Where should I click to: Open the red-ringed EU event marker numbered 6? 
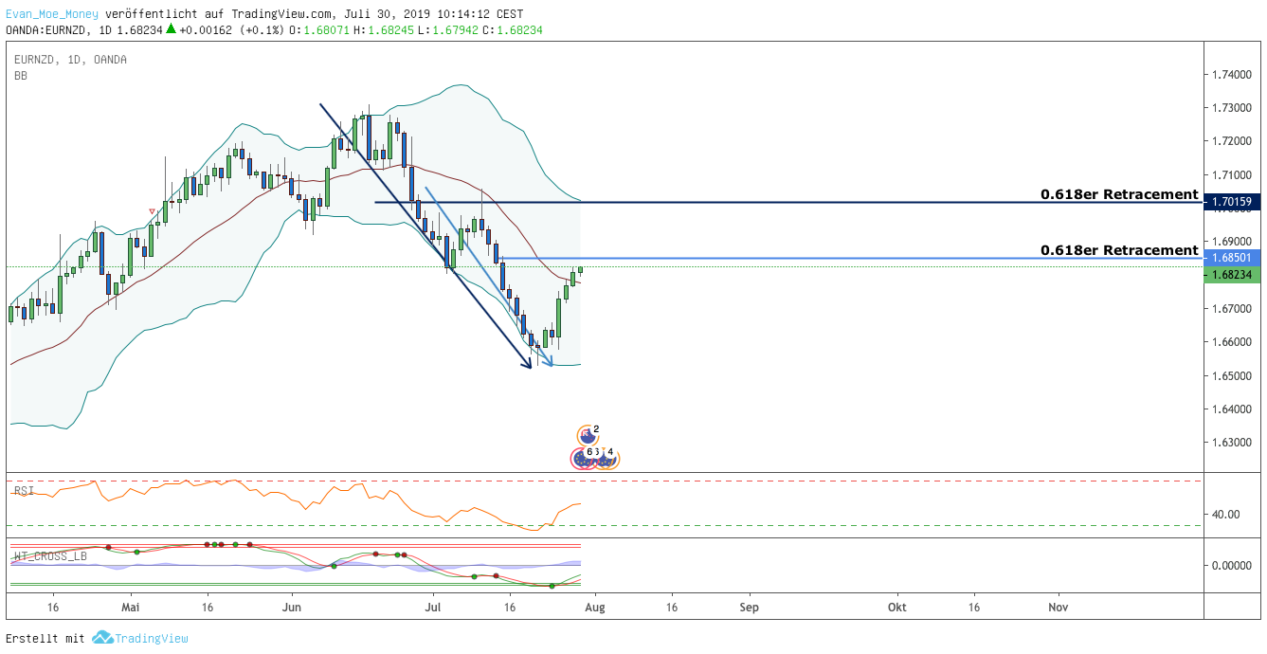(x=581, y=458)
